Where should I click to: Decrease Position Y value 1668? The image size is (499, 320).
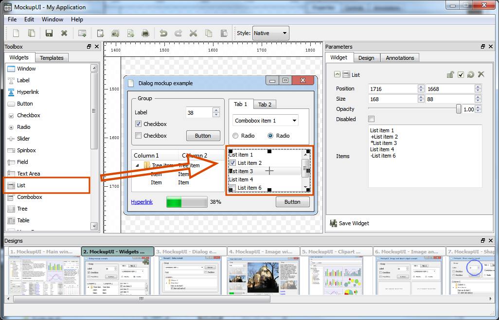478,91
